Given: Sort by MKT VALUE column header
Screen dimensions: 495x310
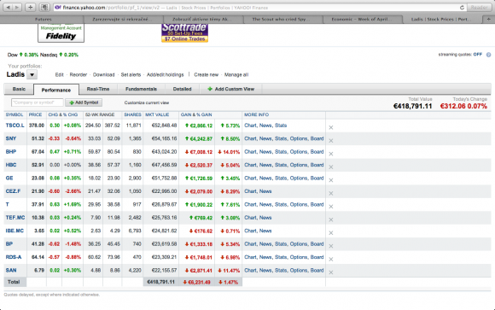Looking at the screenshot, I should [x=157, y=114].
